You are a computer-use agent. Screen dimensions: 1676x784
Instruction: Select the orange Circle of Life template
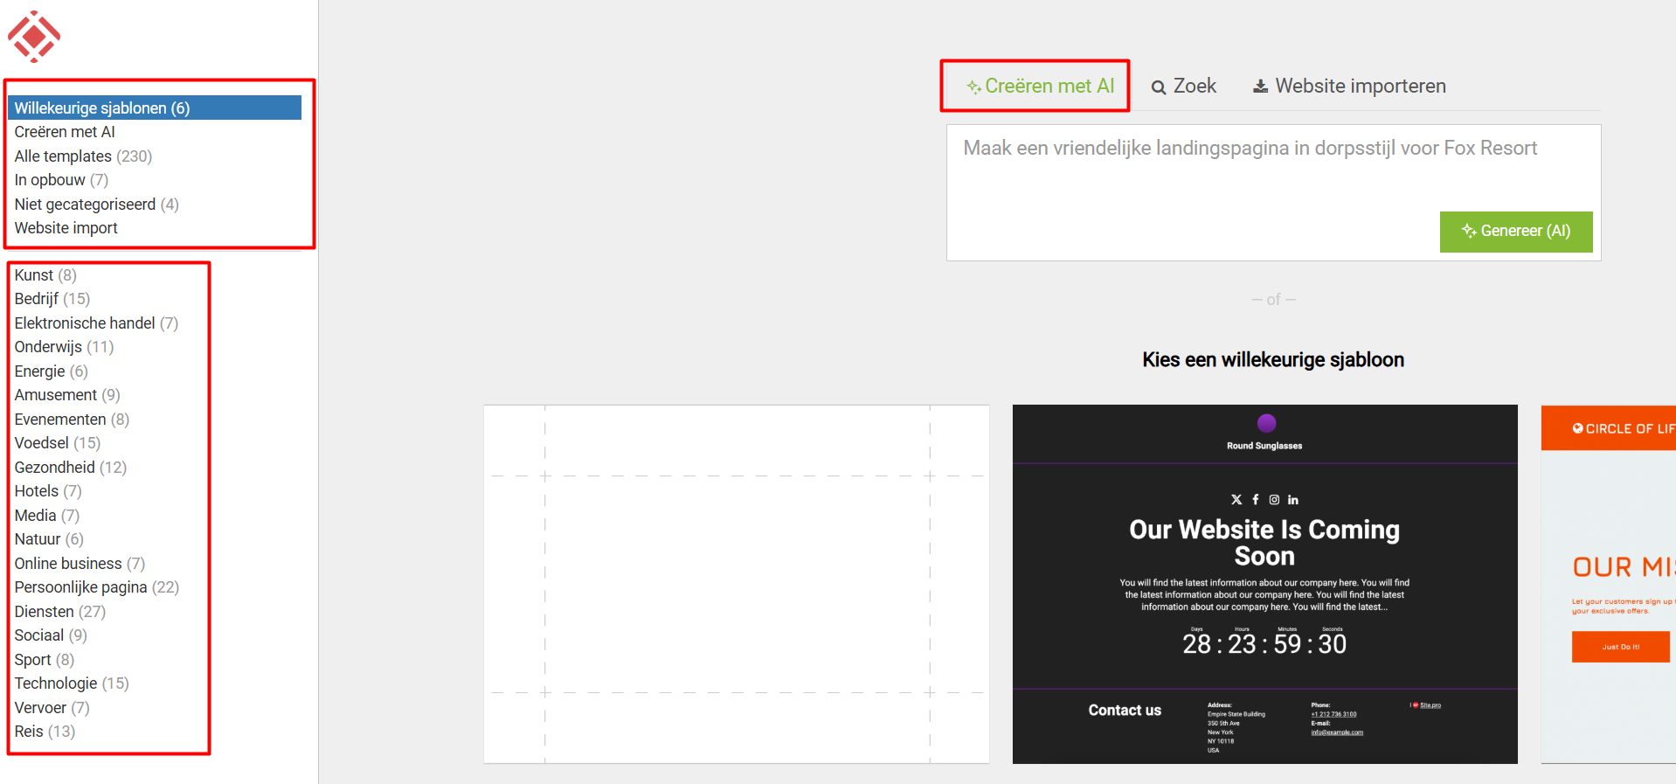coord(1608,584)
